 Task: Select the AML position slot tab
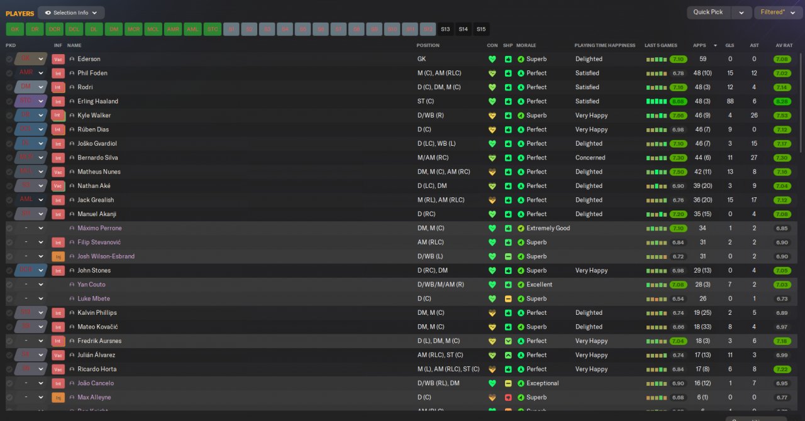pyautogui.click(x=193, y=29)
